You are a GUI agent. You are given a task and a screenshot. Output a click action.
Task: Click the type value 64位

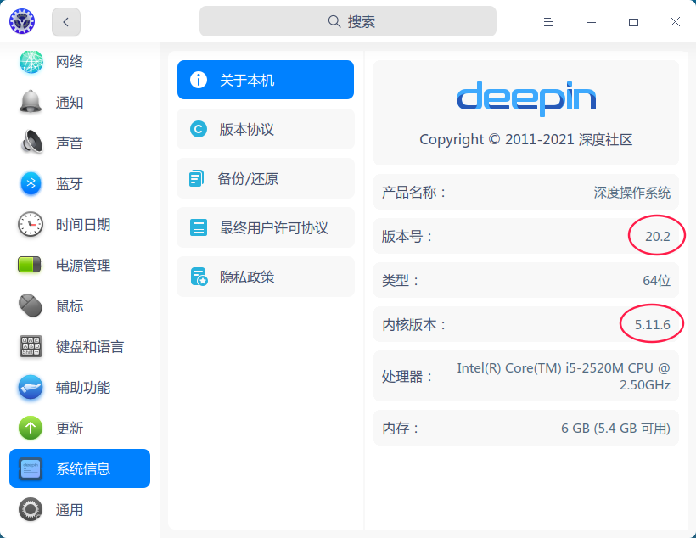pyautogui.click(x=656, y=280)
